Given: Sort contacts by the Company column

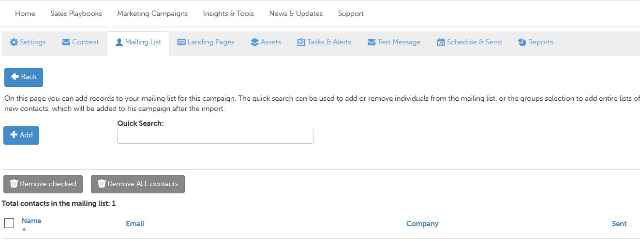Looking at the screenshot, I should (422, 224).
